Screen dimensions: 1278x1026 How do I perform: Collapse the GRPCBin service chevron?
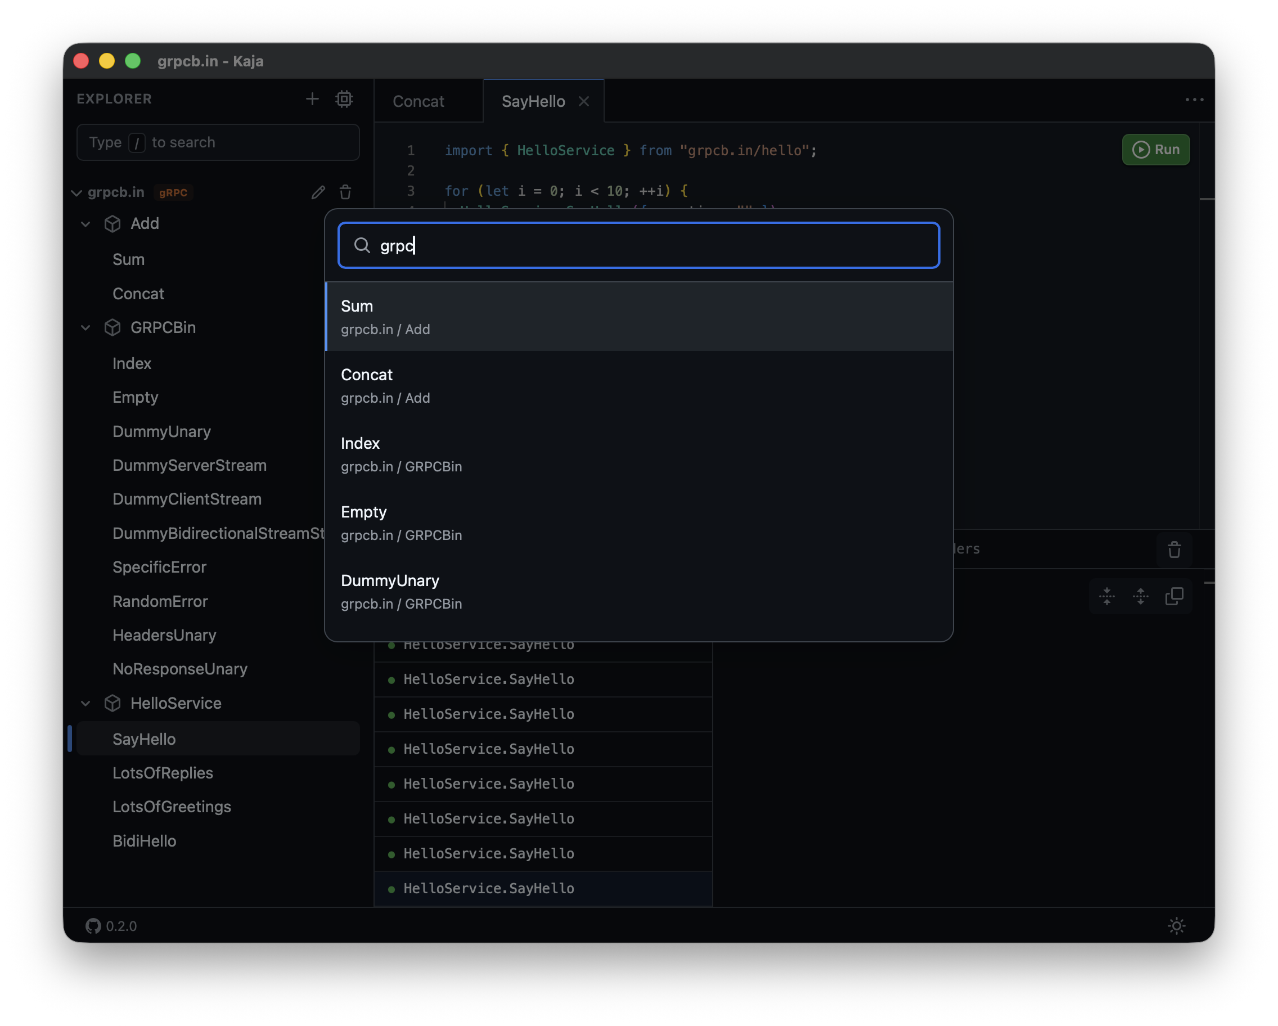[86, 328]
